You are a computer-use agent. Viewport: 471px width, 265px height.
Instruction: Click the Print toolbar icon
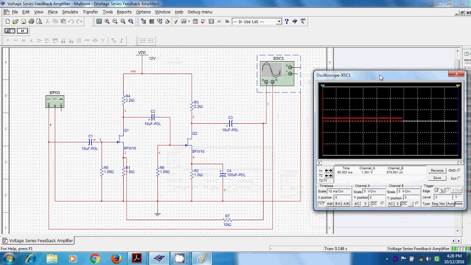point(31,22)
